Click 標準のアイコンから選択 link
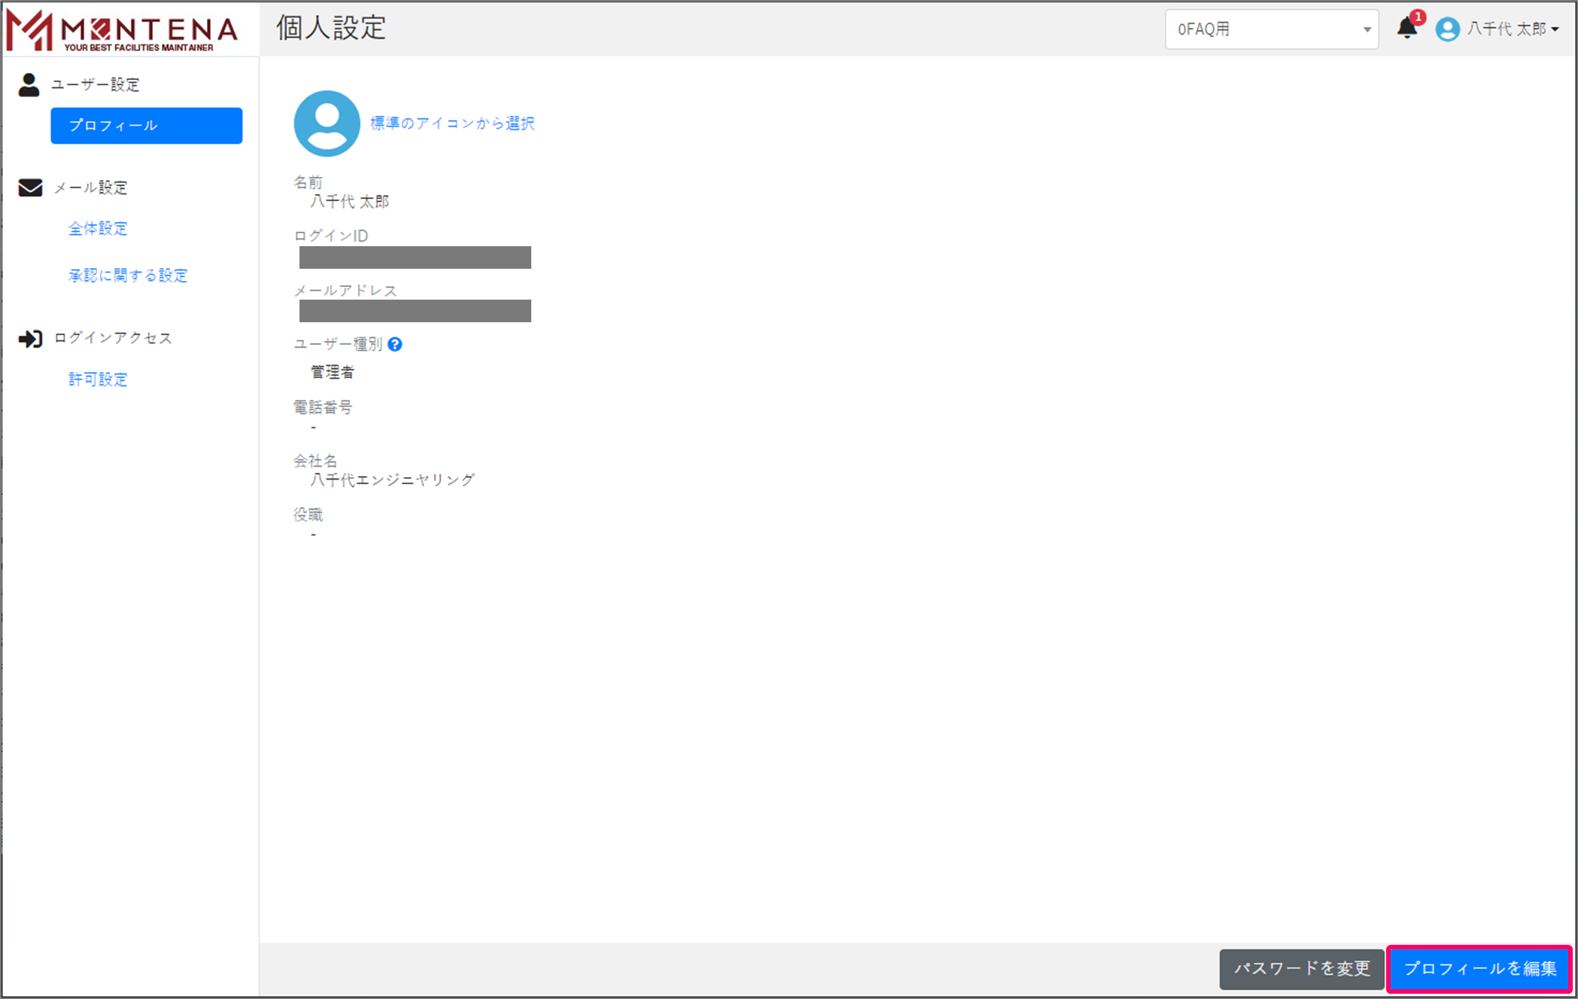 (x=452, y=123)
